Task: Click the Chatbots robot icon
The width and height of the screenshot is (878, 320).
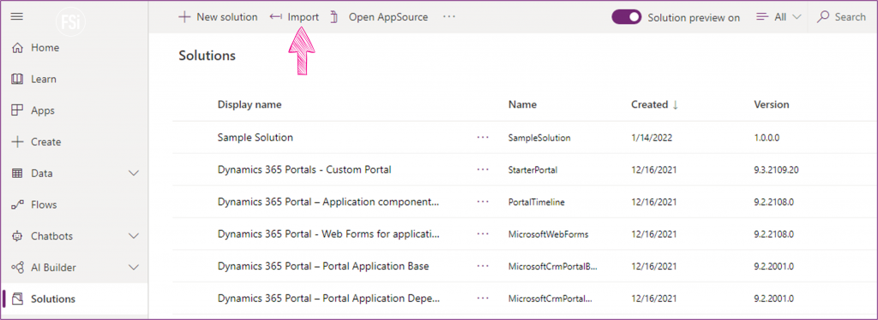Action: coord(17,236)
